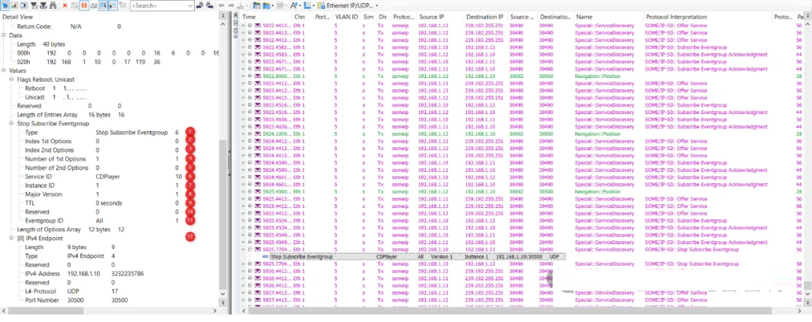The width and height of the screenshot is (812, 322).
Task: Click the VLAN ID column header
Action: [347, 17]
